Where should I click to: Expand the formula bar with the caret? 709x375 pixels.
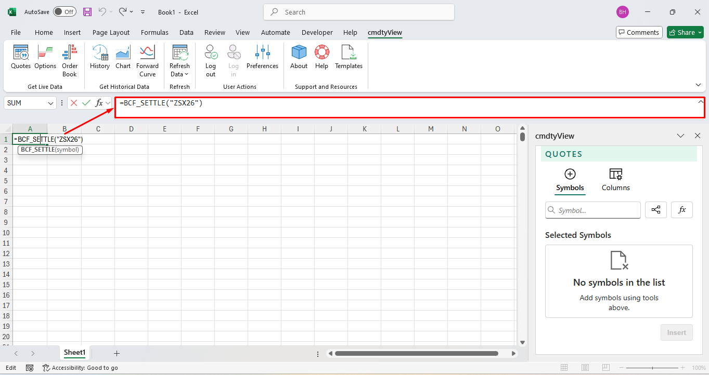click(x=700, y=102)
